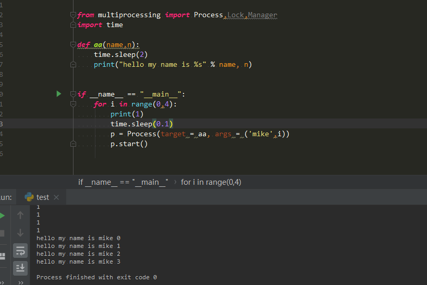Image resolution: width=427 pixels, height=285 pixels.
Task: Select the test run tab
Action: click(x=43, y=197)
